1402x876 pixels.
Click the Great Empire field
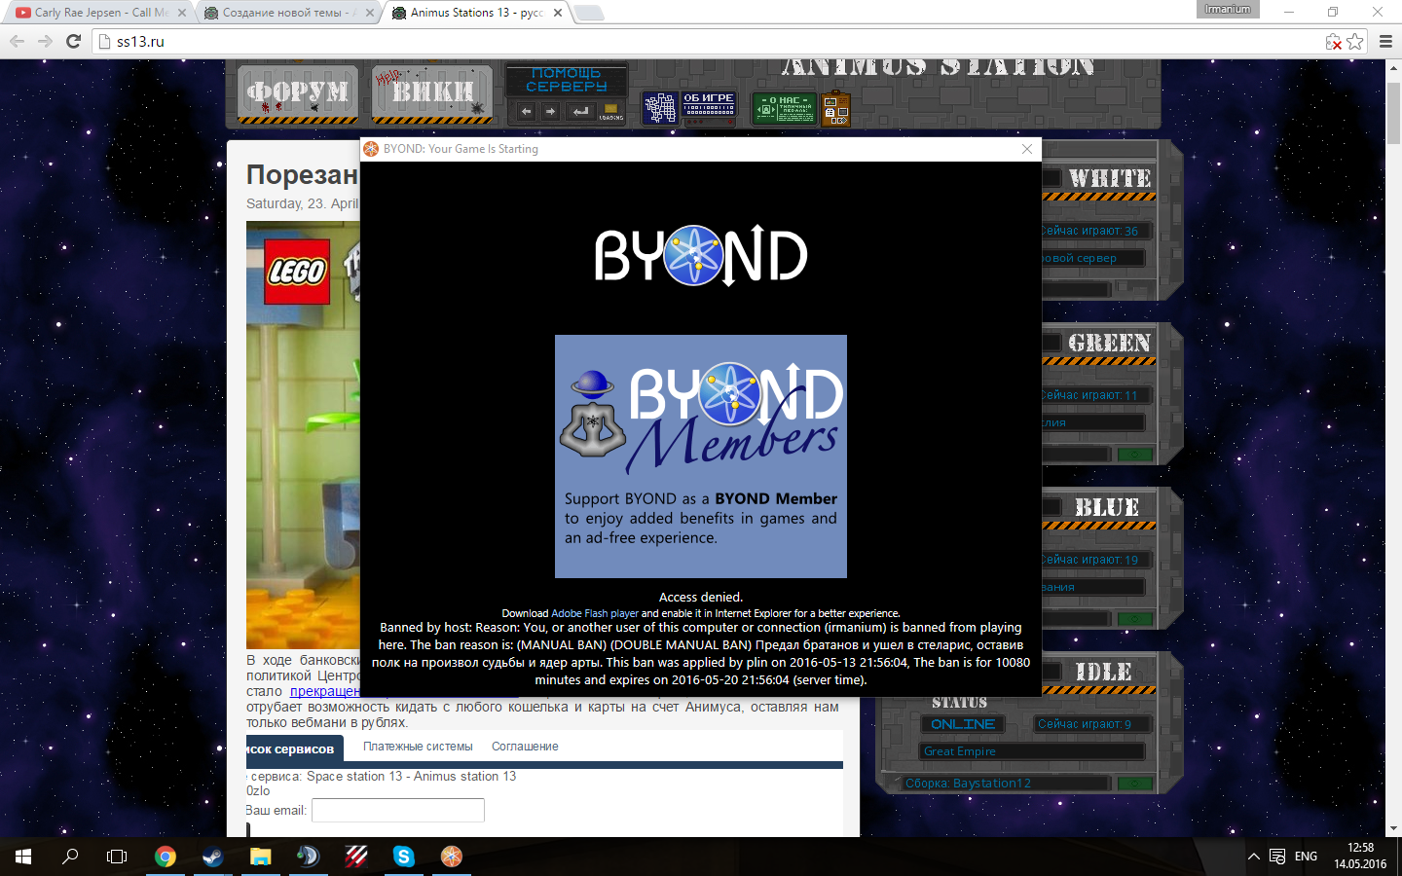1033,751
